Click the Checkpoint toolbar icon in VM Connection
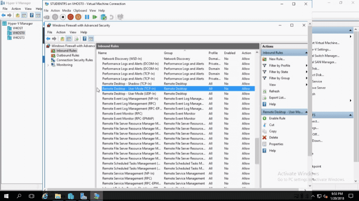 [103, 17]
